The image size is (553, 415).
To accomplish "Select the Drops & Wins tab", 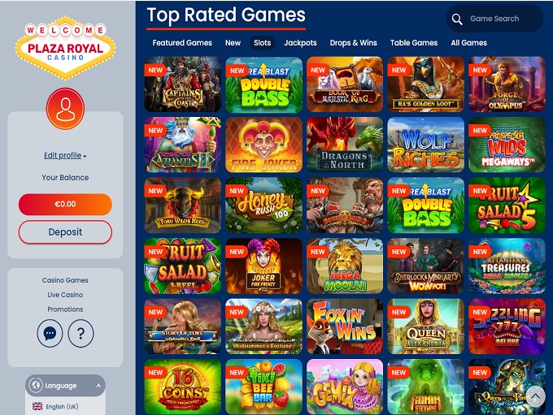I will [353, 43].
